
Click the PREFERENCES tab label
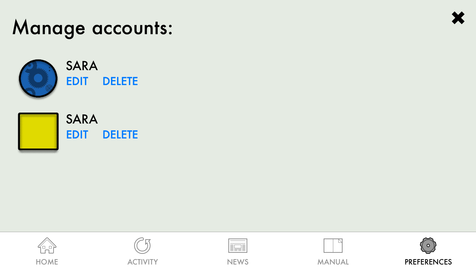tap(428, 262)
